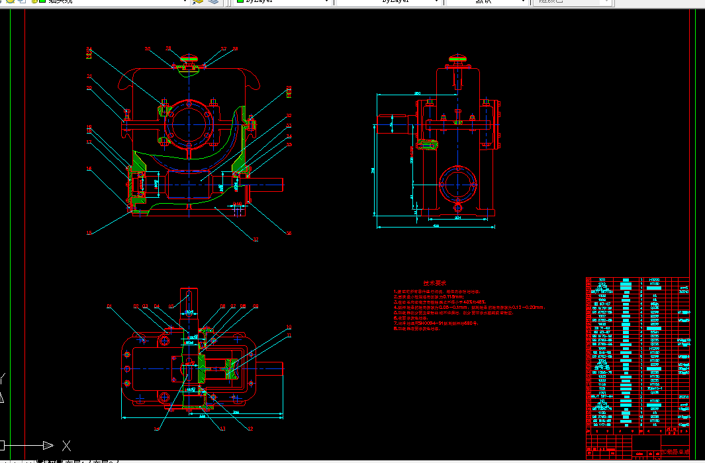This screenshot has width=705, height=463.
Task: Select part balloon number 11
Action: [289, 335]
